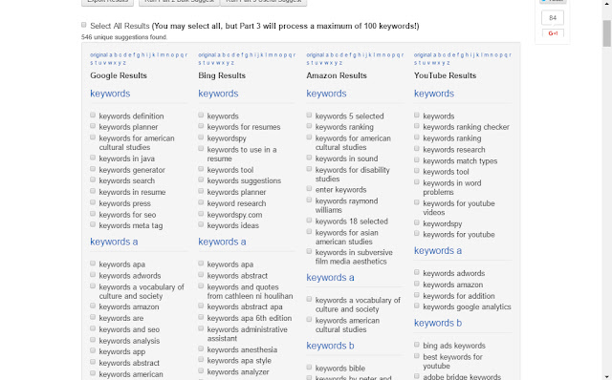Screen dimensions: 612x380
Task: Click the 'Google Results' column title
Action: coord(119,75)
